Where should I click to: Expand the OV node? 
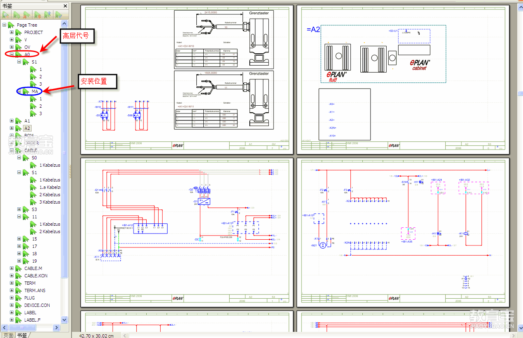tap(12, 47)
